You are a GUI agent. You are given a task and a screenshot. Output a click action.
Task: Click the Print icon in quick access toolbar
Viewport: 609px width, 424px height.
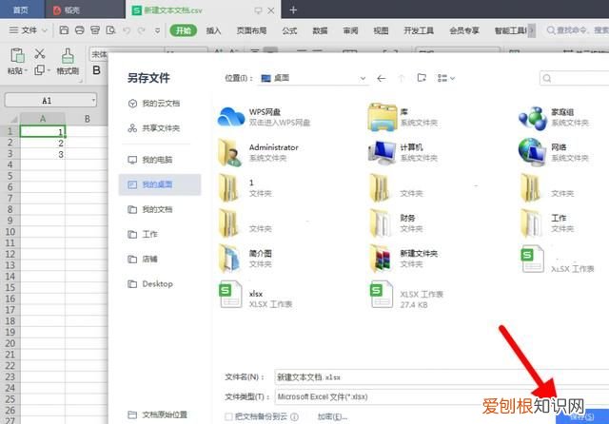tap(80, 30)
